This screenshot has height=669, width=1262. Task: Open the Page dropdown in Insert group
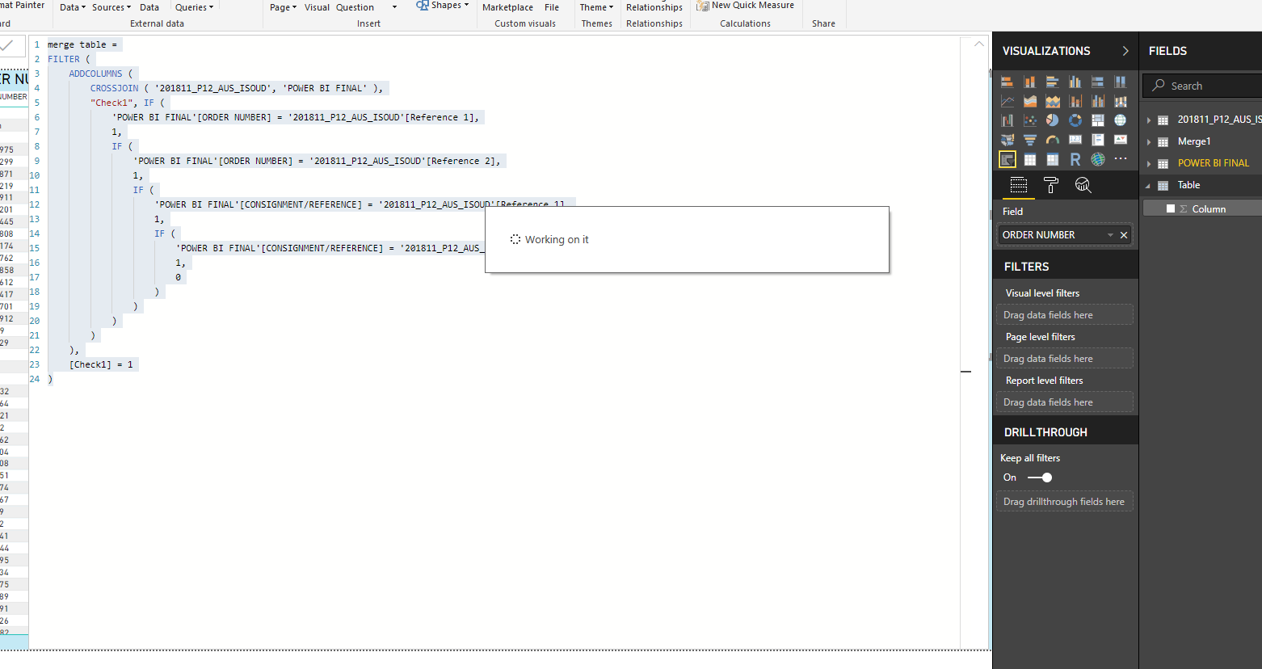(284, 7)
